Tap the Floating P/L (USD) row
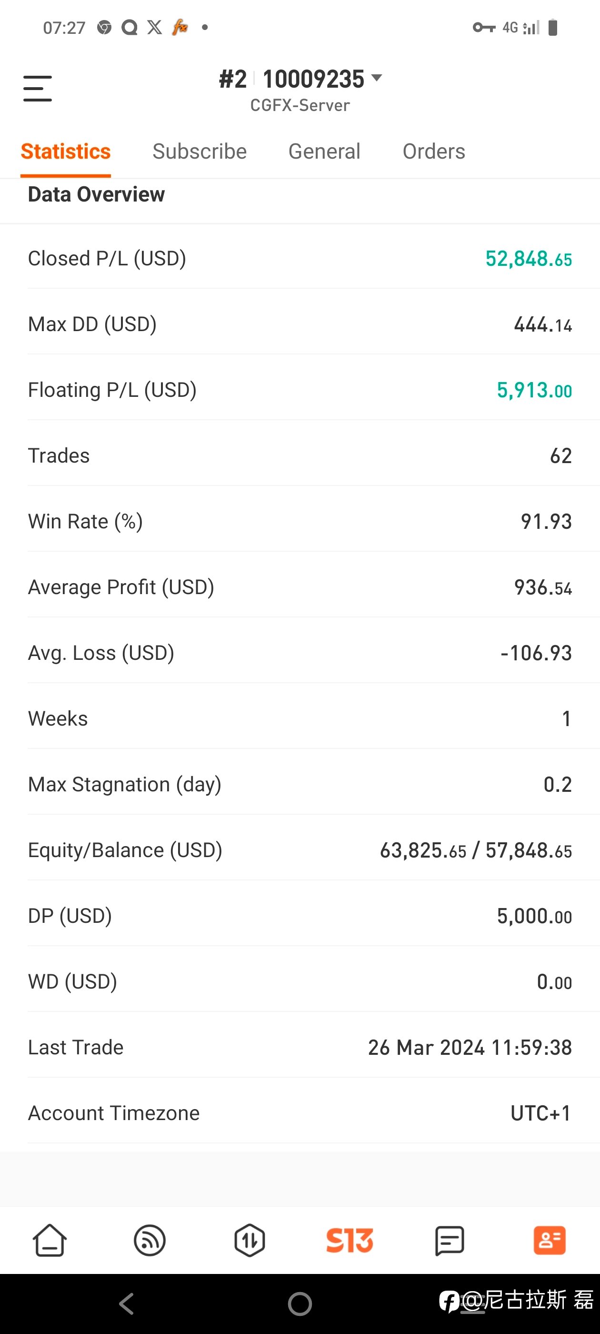600x1334 pixels. click(x=300, y=390)
